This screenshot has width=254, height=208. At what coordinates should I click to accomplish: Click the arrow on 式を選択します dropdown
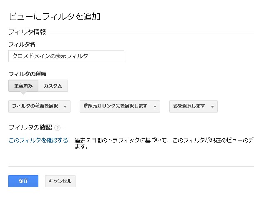[212, 107]
